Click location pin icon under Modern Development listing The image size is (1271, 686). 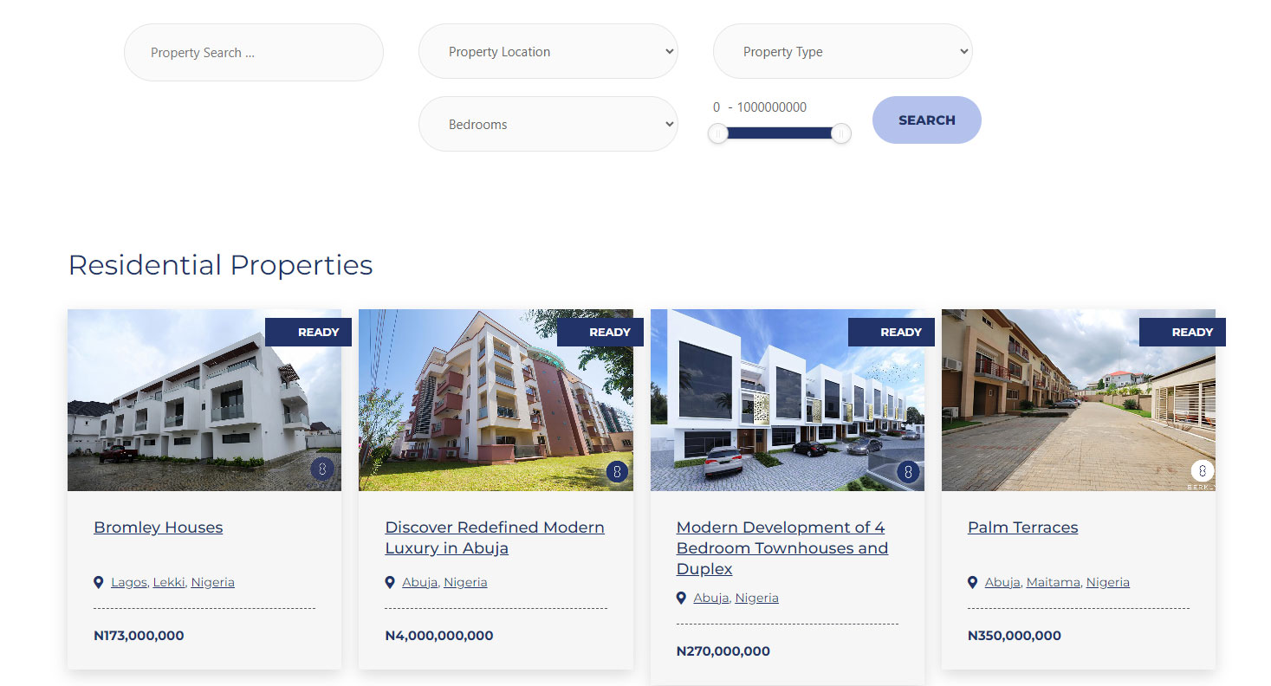pyautogui.click(x=682, y=598)
